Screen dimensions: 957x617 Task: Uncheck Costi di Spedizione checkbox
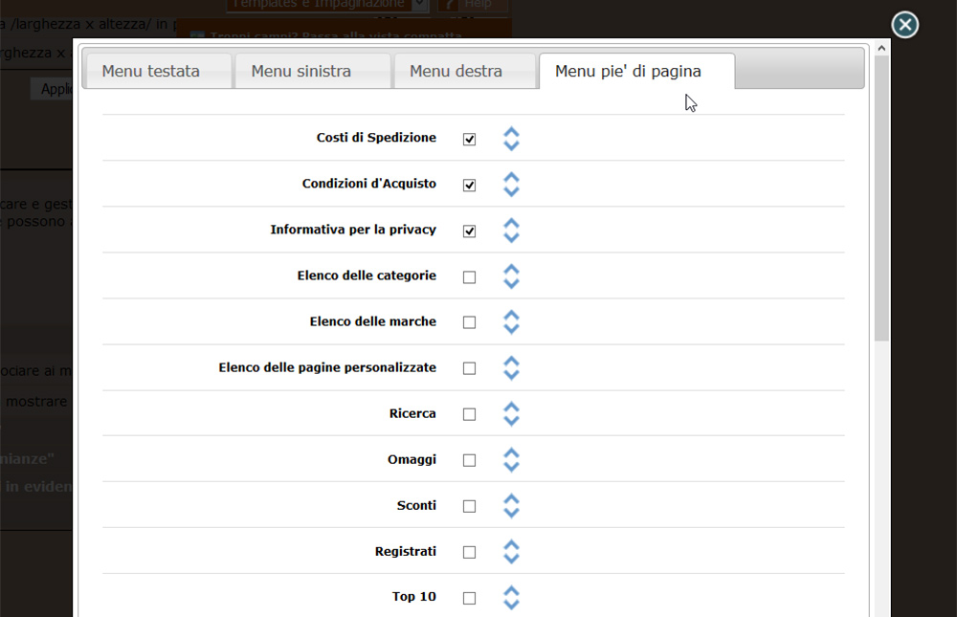click(469, 139)
